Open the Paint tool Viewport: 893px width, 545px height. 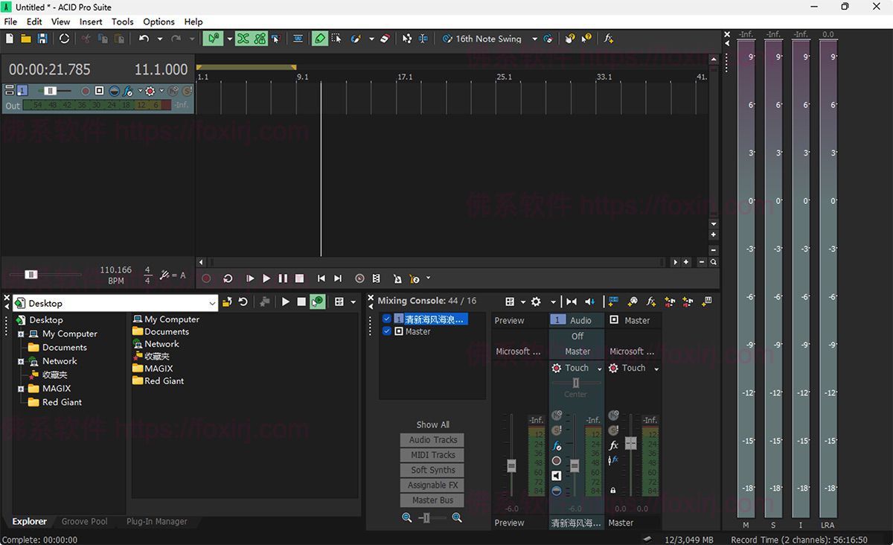coord(355,38)
